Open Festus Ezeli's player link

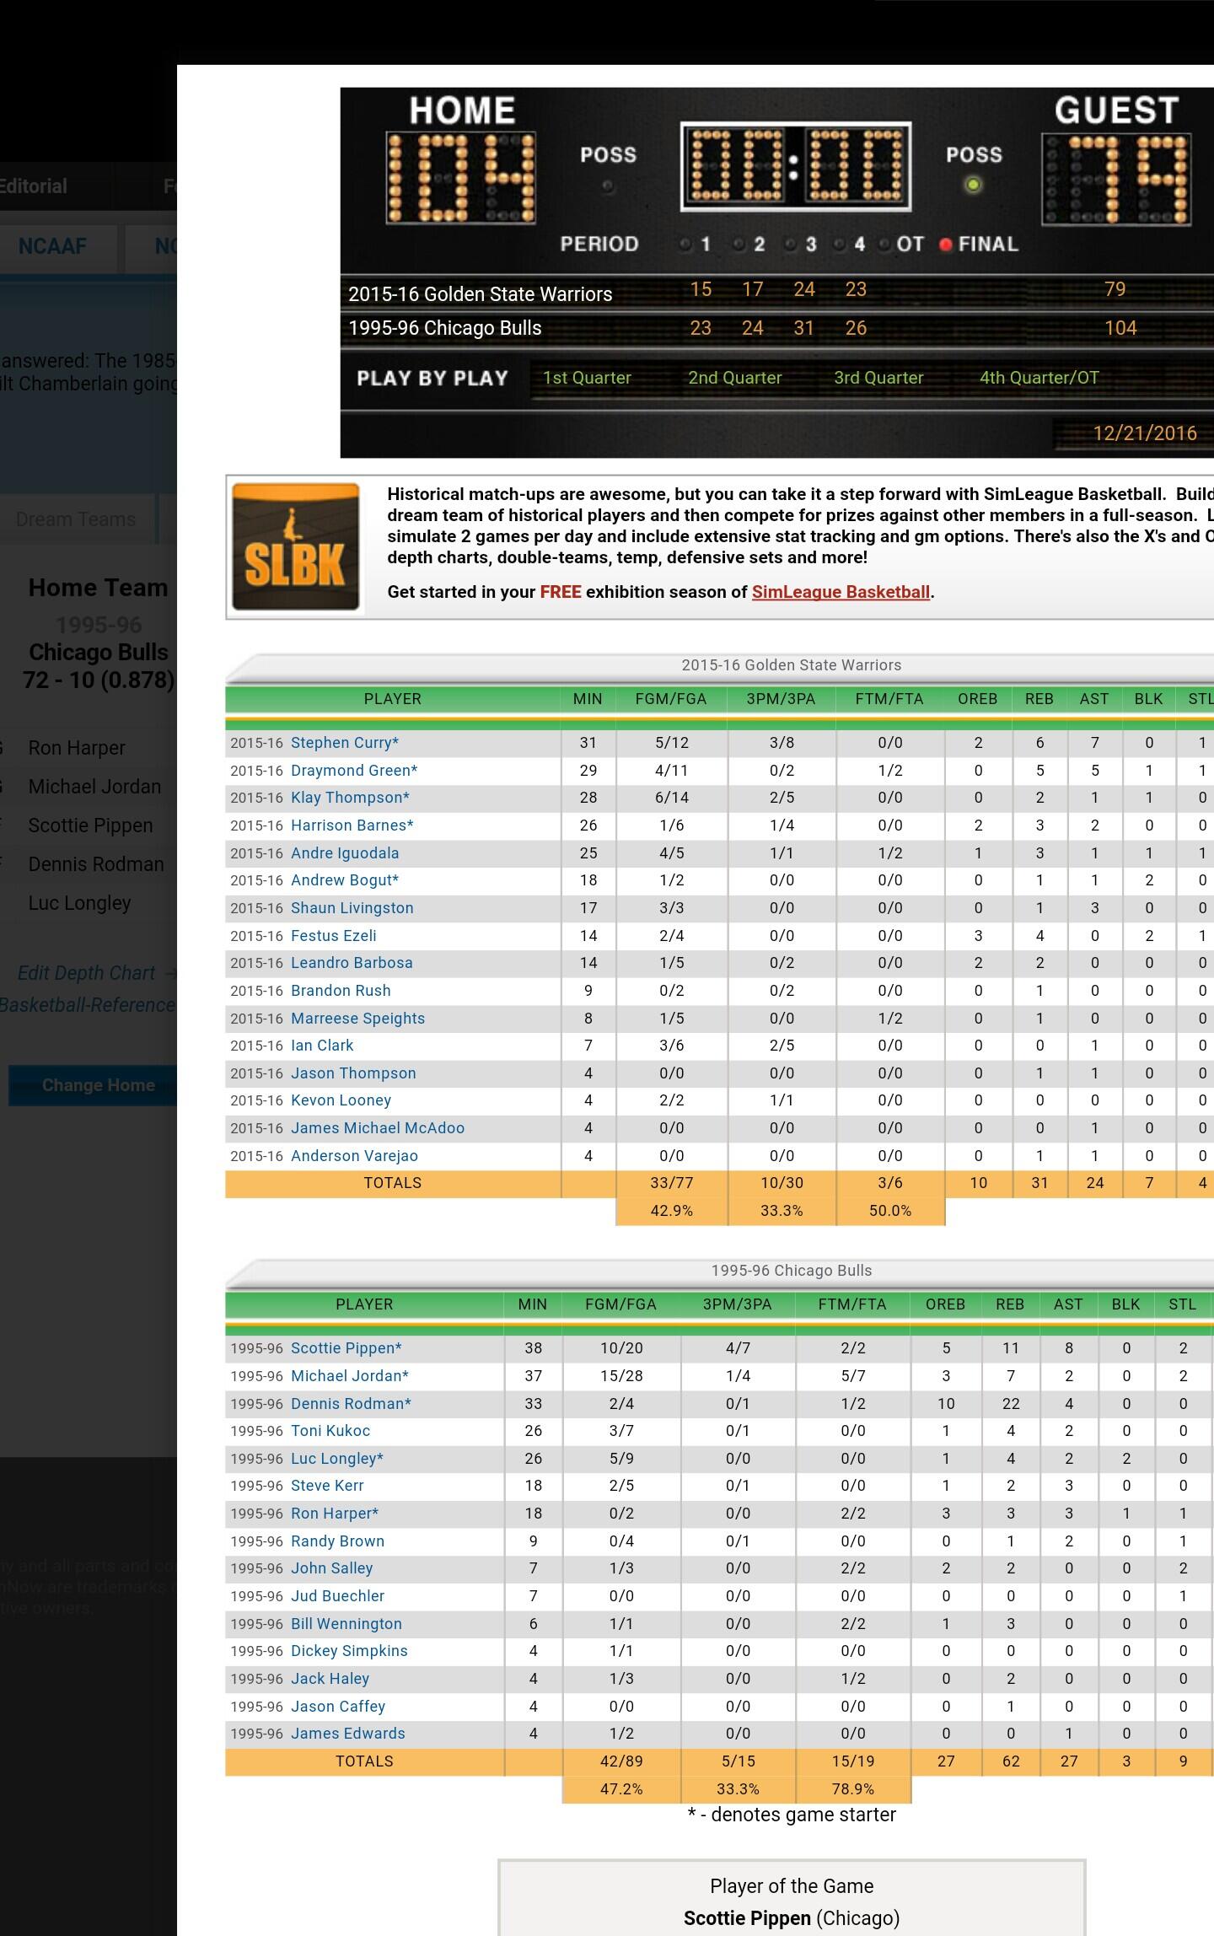tap(334, 936)
